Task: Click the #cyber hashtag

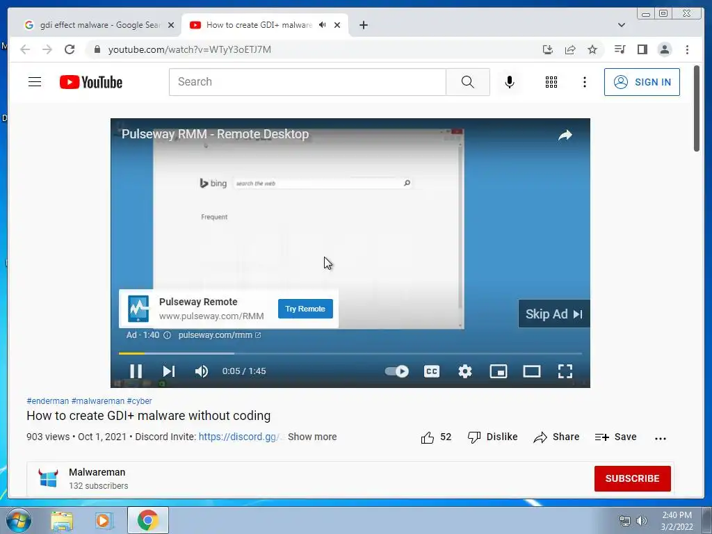Action: tap(139, 401)
